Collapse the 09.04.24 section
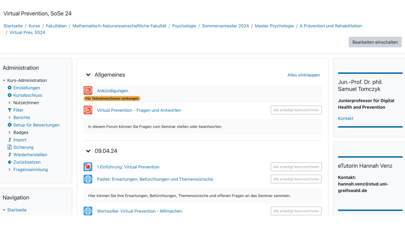Screen dimensions: 405x228 (88, 151)
